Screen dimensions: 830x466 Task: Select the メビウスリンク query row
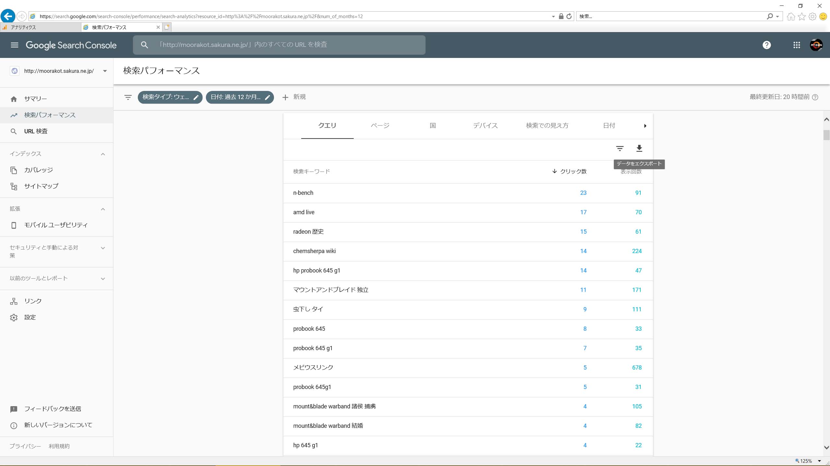click(x=468, y=368)
